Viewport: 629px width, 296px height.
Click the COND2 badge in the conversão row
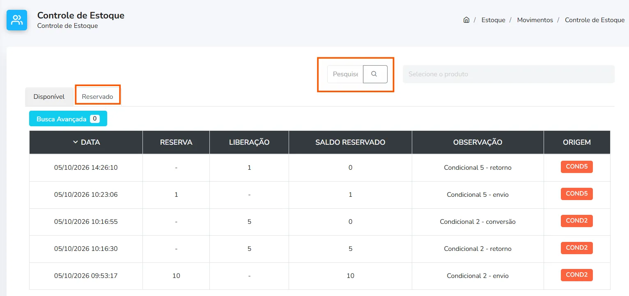point(577,221)
